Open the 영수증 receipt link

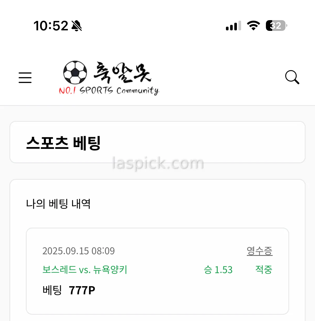point(259,251)
